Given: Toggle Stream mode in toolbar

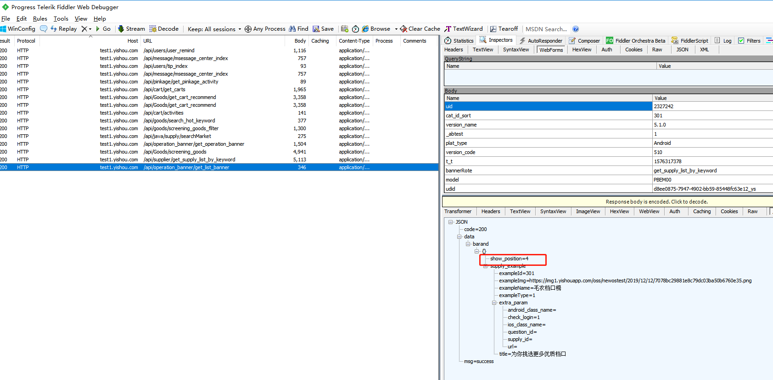Looking at the screenshot, I should (x=131, y=29).
